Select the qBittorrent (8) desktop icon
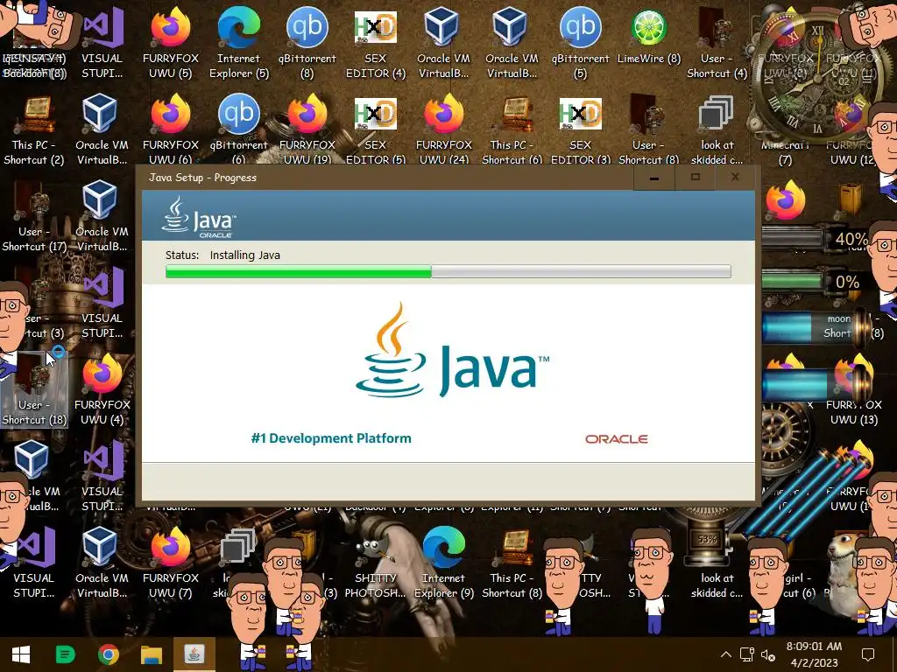This screenshot has height=672, width=897. tap(307, 42)
